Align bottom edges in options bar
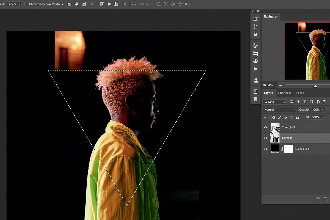 (116, 4)
